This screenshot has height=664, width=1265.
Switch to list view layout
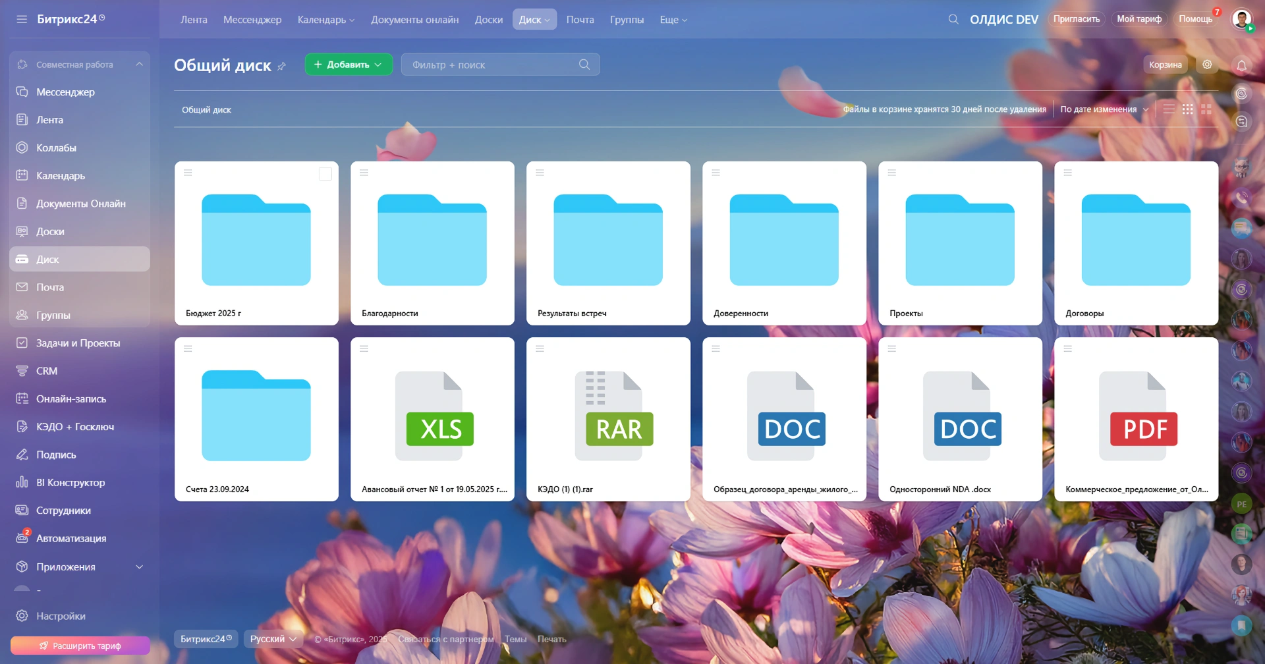pyautogui.click(x=1169, y=109)
